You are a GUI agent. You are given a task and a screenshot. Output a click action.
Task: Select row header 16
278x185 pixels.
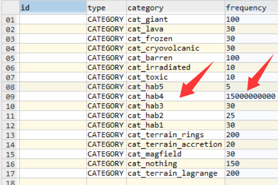click(x=10, y=164)
